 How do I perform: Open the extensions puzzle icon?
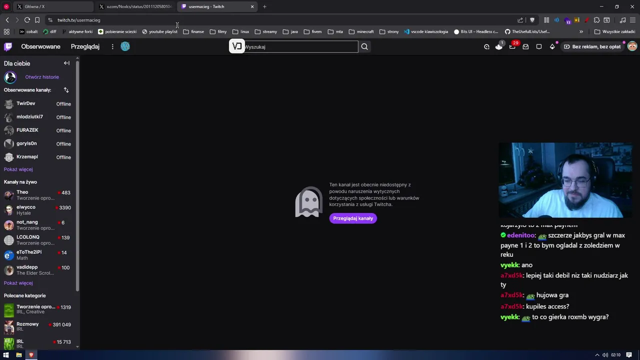(596, 20)
